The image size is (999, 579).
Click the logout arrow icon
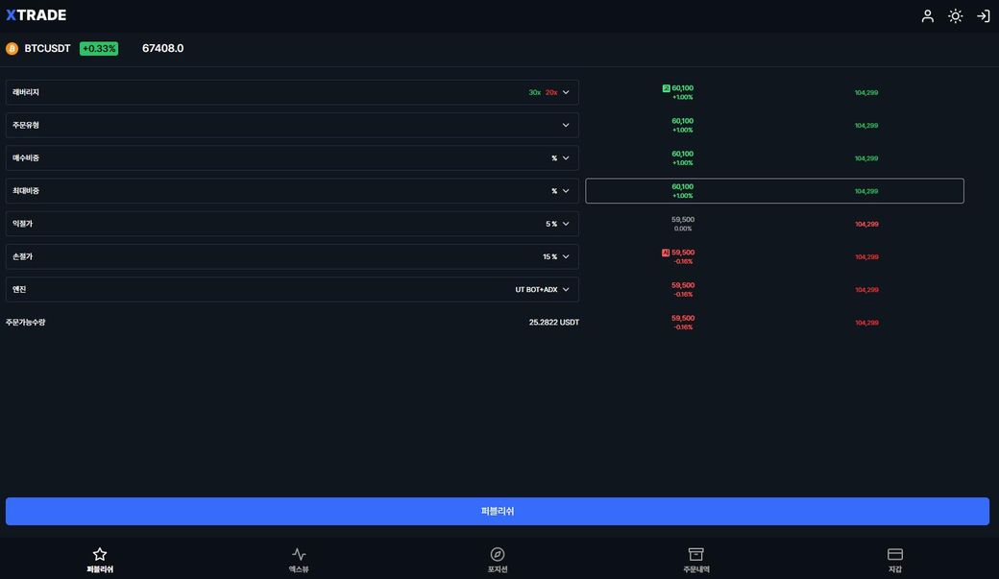[x=983, y=15]
